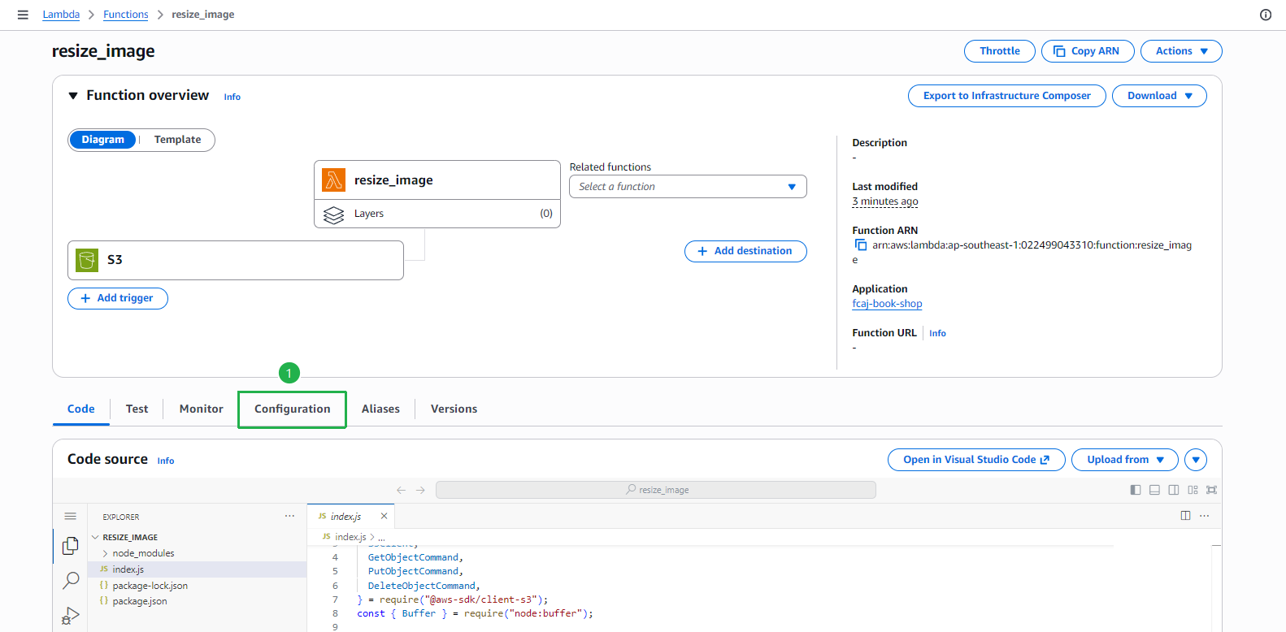Select the S3 trigger box in diagram
This screenshot has height=632, width=1286.
[x=236, y=260]
